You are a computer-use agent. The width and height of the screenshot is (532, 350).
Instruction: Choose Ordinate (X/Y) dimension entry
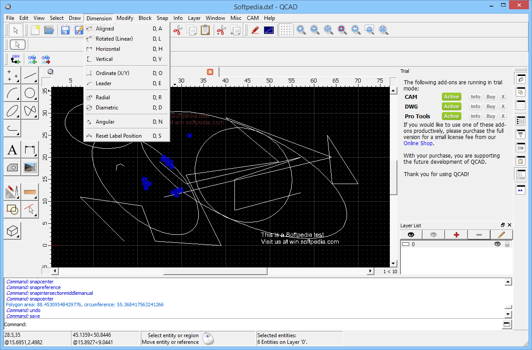tap(127, 73)
